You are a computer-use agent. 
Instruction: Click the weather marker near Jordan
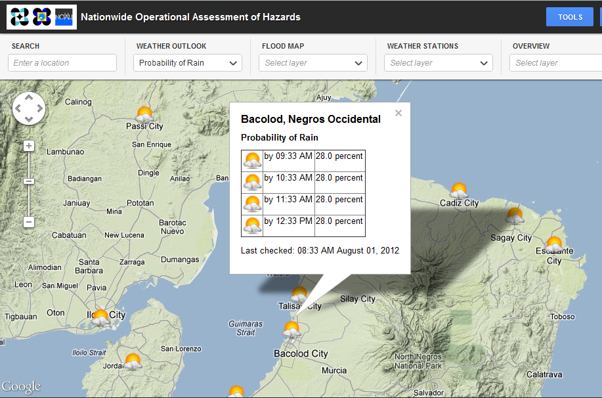(x=132, y=360)
